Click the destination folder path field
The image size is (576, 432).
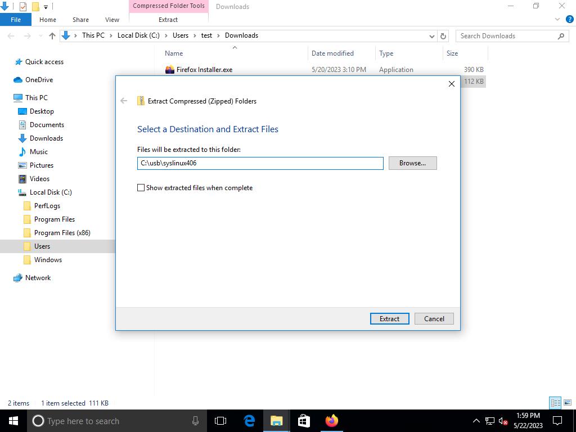coord(260,163)
